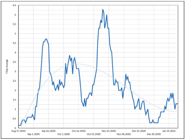Click the 'Oct 16, 2020' x-axis date label
Image resolution: width=185 pixels, height=140 pixels.
[x=79, y=131]
